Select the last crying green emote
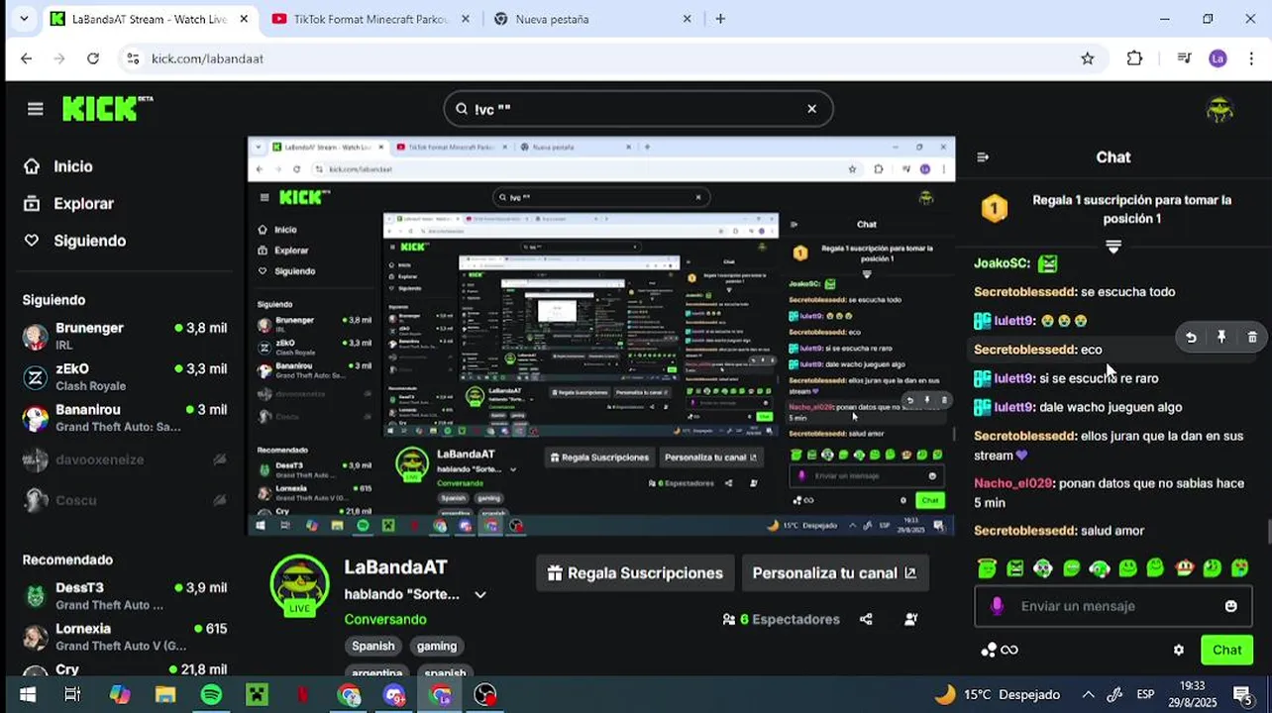1272x713 pixels. [1239, 567]
